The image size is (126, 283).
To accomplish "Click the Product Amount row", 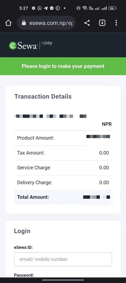I will point(63,138).
